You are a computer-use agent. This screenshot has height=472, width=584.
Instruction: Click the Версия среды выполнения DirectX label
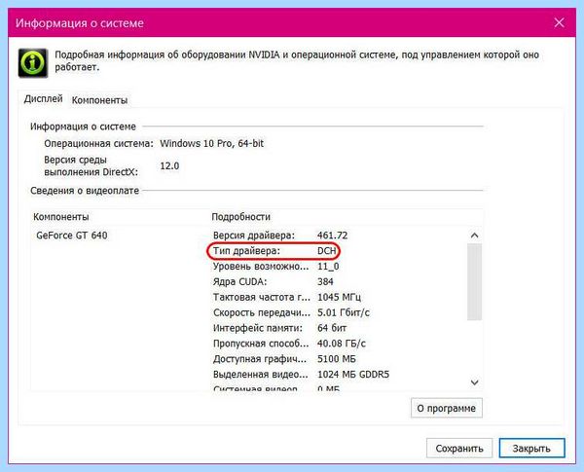click(x=91, y=165)
